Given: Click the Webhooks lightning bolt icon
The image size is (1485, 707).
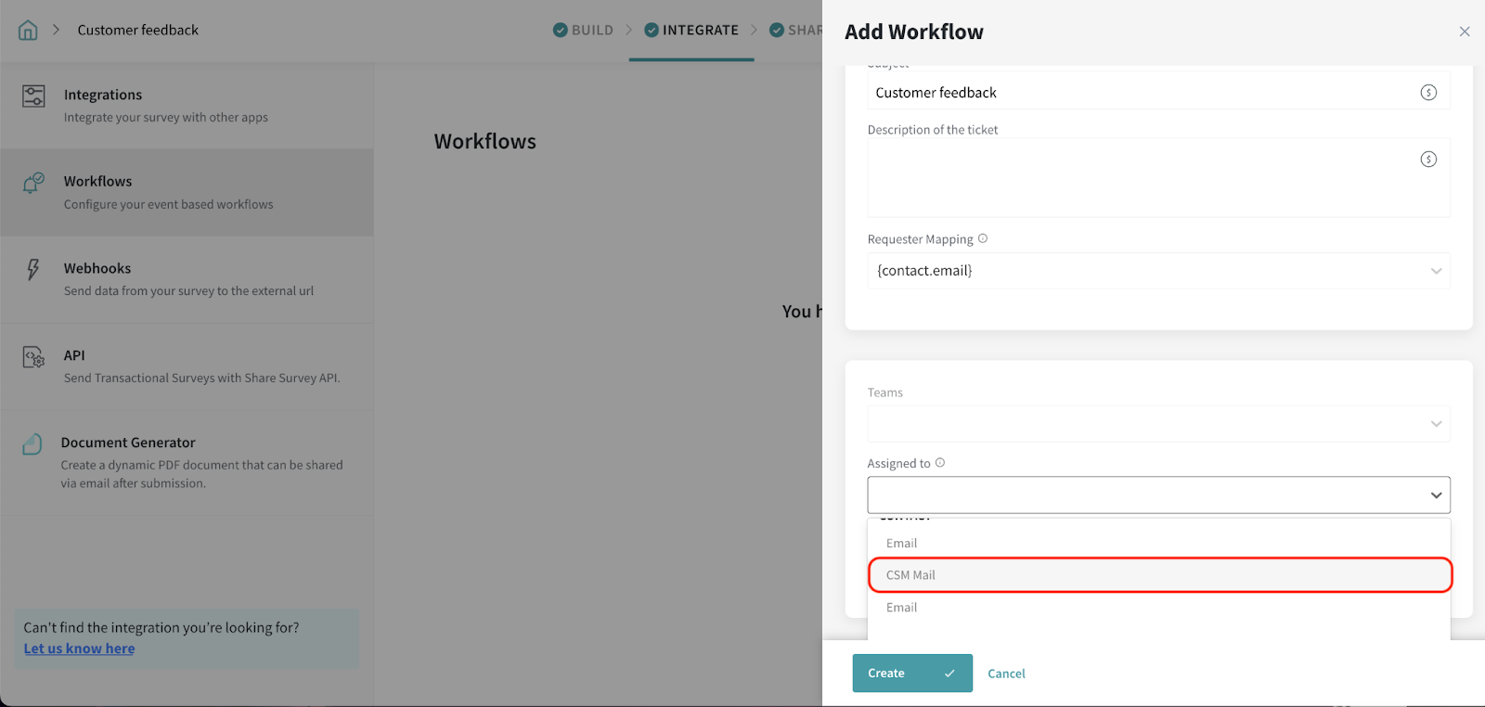Looking at the screenshot, I should [33, 269].
